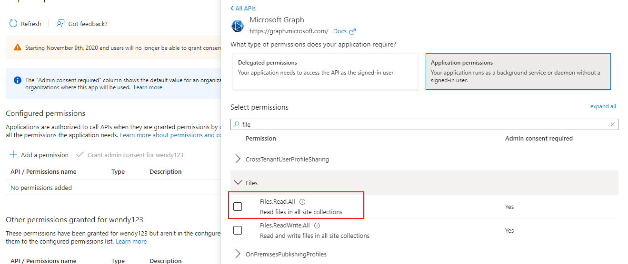Click the info icon beside Files.Read.All
The height and width of the screenshot is (264, 628).
[x=302, y=202]
